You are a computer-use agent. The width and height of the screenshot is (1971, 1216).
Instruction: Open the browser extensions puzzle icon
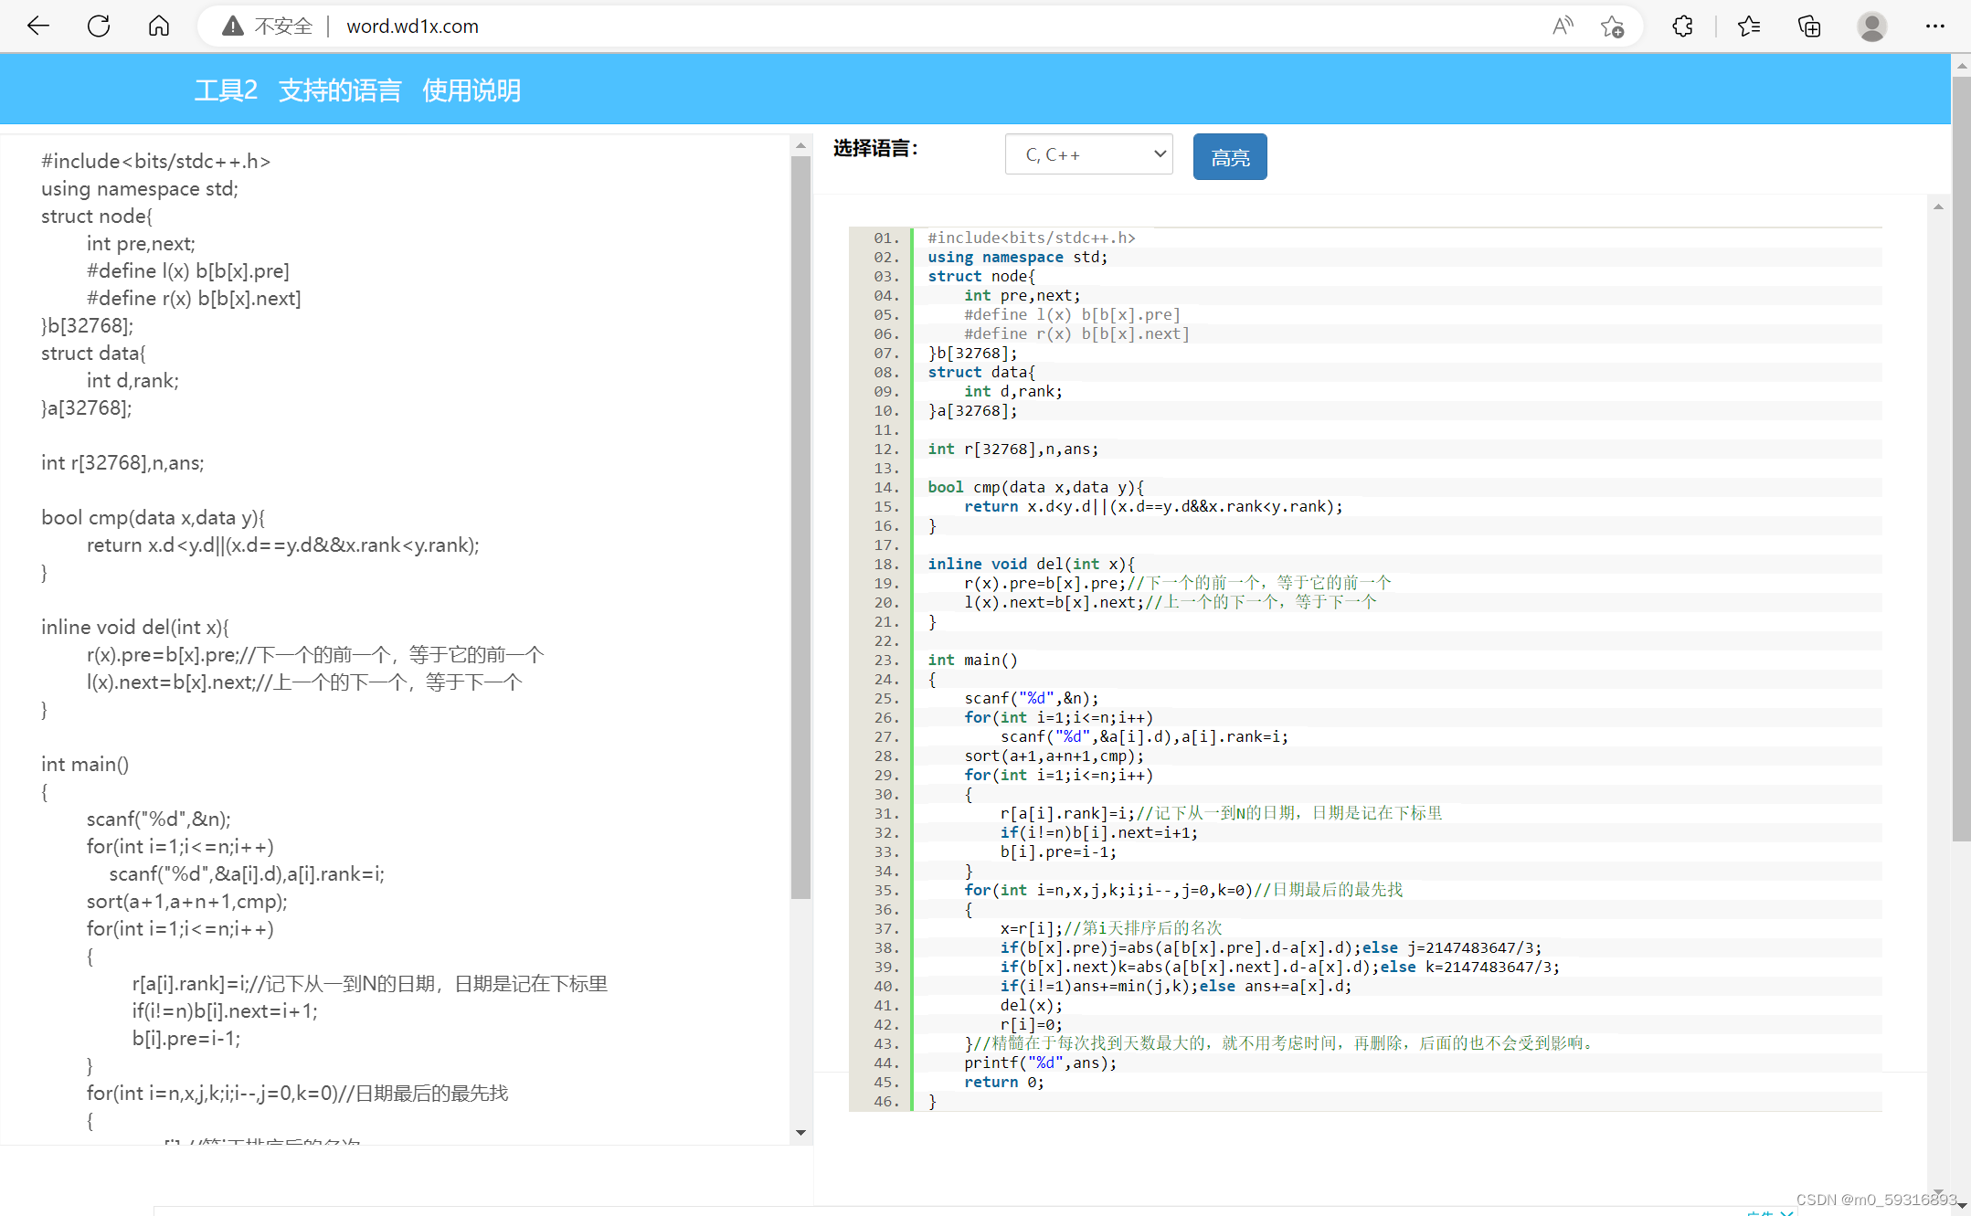(1682, 26)
